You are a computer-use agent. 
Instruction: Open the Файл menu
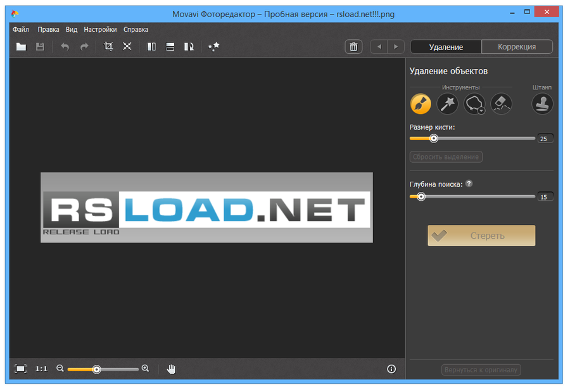pyautogui.click(x=21, y=30)
